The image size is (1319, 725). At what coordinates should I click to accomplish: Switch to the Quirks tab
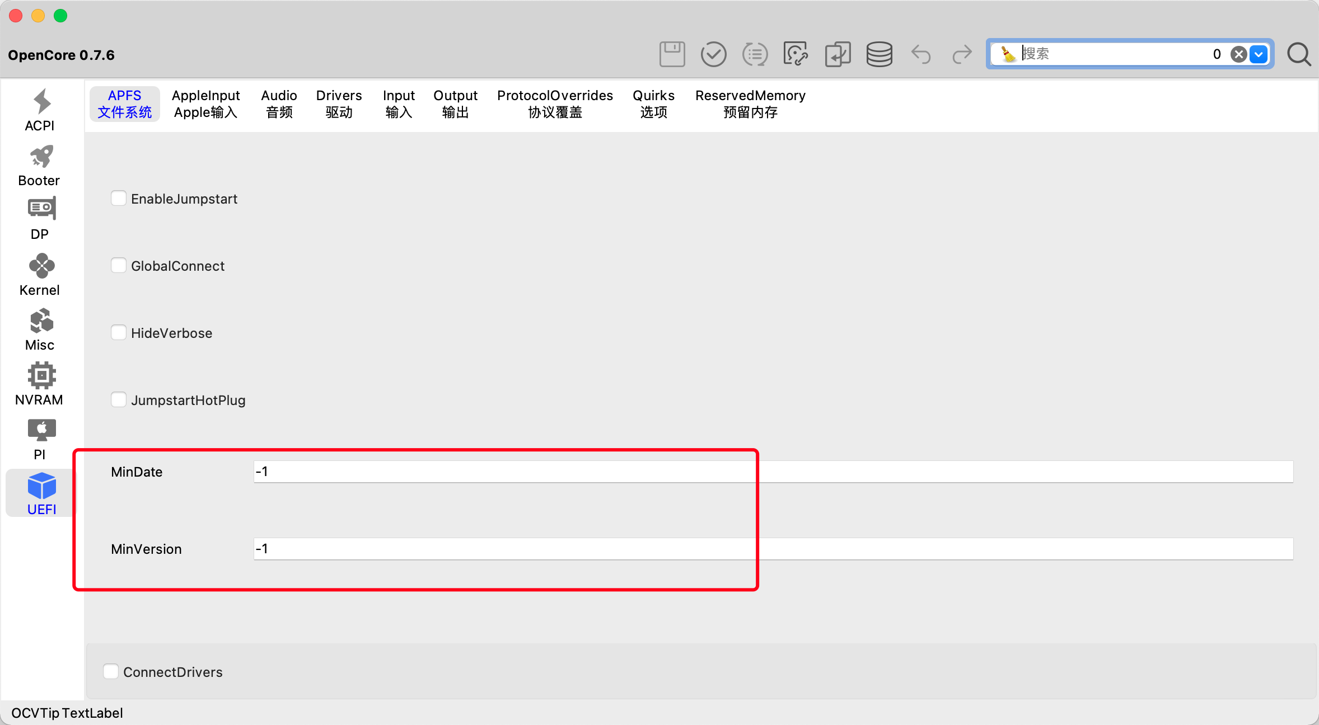(653, 103)
